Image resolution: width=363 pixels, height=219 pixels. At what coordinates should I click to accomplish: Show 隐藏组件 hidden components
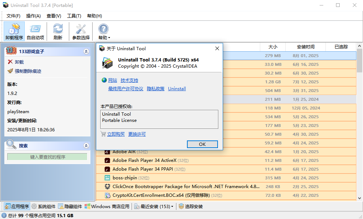[72, 206]
